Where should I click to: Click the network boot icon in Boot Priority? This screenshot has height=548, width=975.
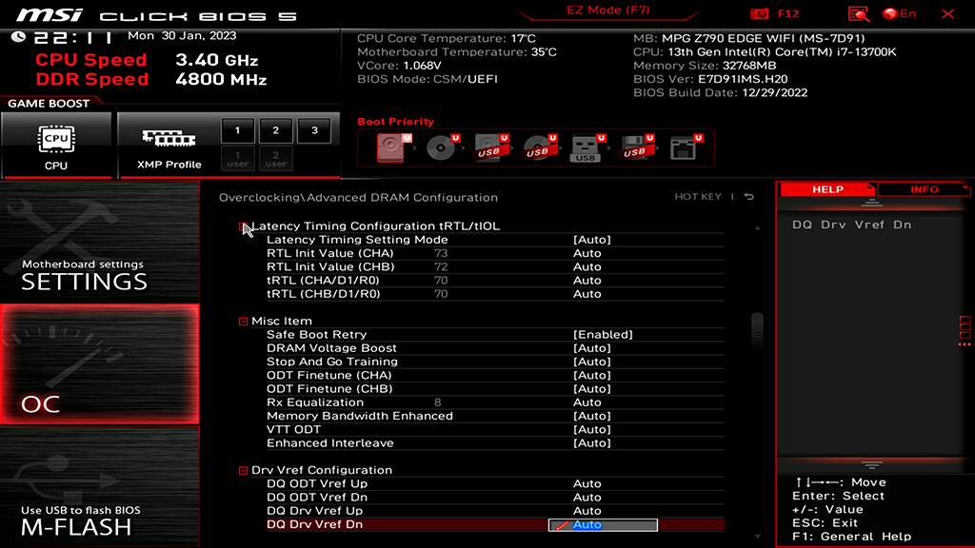click(682, 146)
